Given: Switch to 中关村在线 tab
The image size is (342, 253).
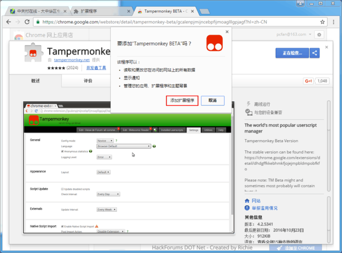Looking at the screenshot, I should pyautogui.click(x=38, y=11).
